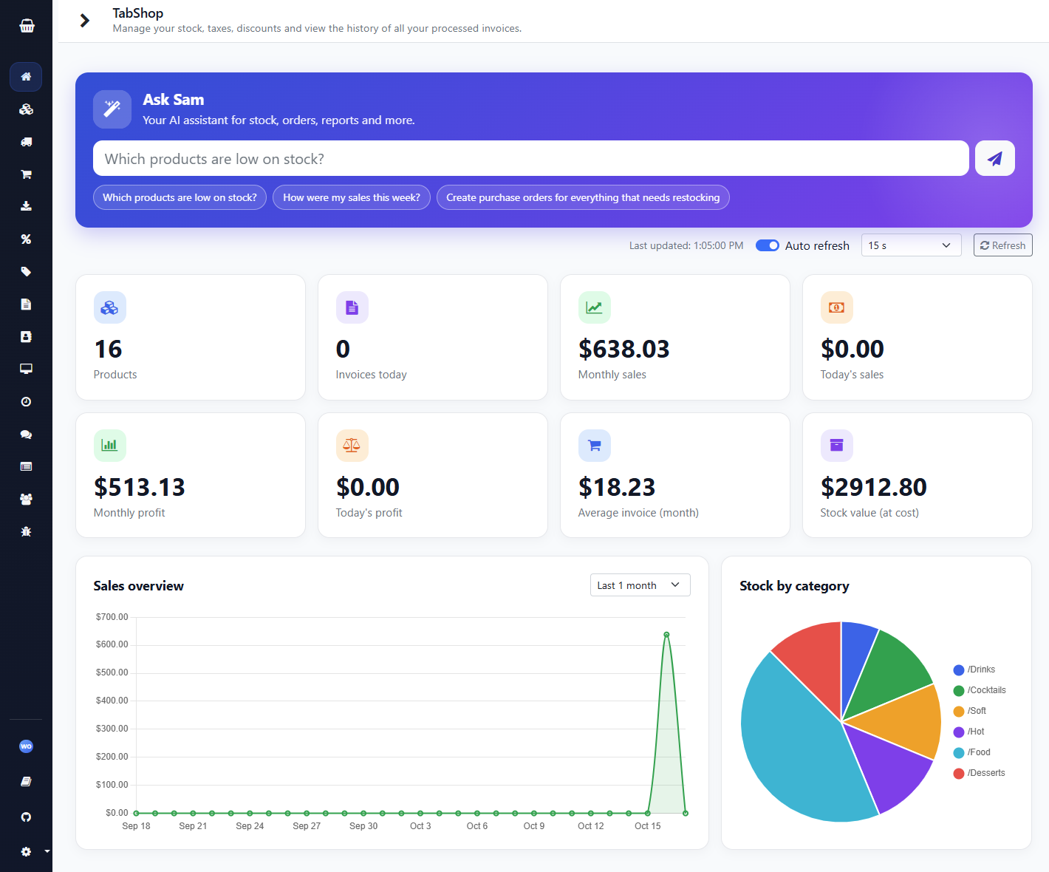
Task: Open the Products count card
Action: pyautogui.click(x=191, y=337)
